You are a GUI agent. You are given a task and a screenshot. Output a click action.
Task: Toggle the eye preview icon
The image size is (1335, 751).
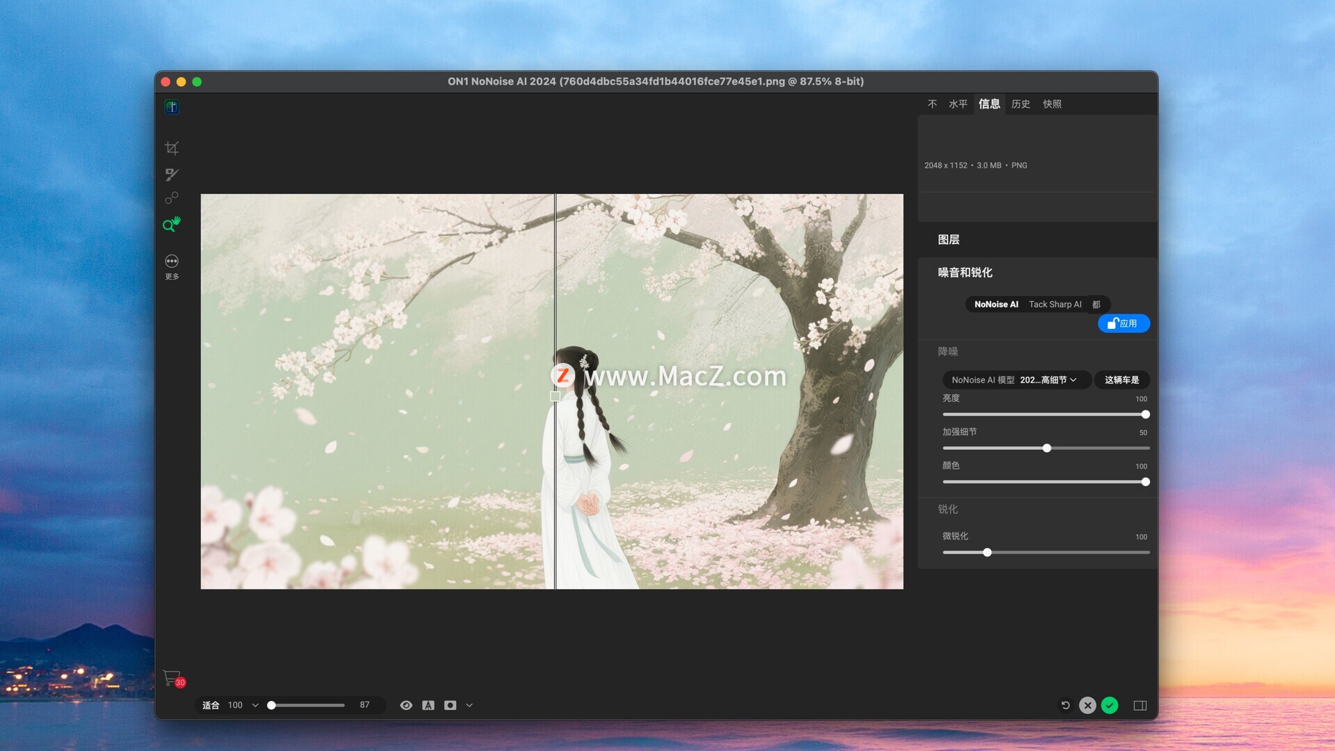click(x=406, y=705)
